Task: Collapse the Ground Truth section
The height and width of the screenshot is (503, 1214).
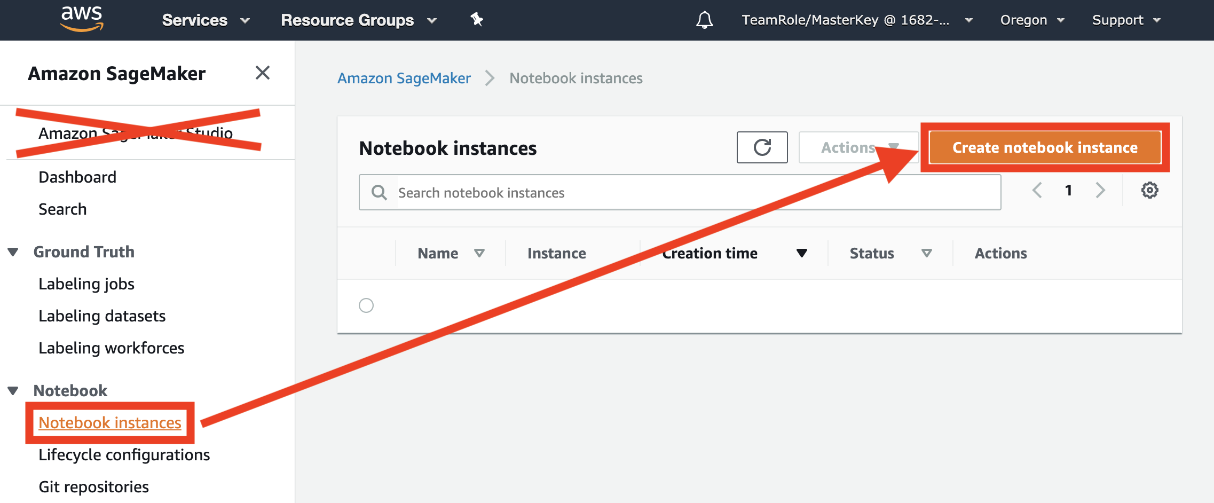Action: pyautogui.click(x=13, y=252)
